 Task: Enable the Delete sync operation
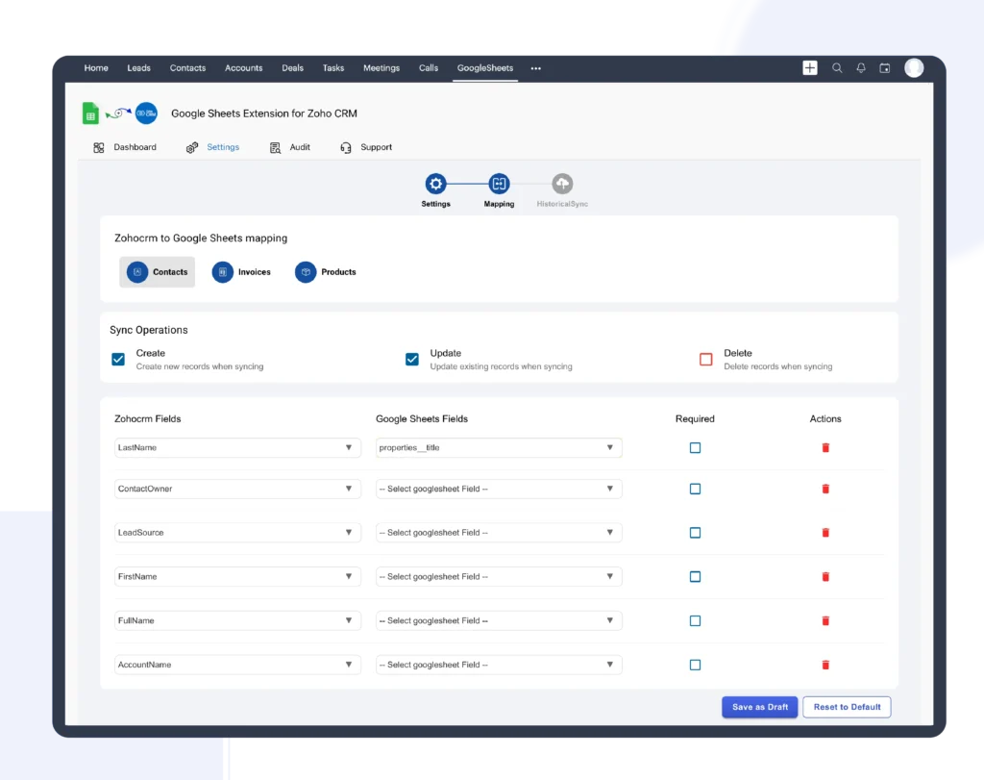[705, 359]
